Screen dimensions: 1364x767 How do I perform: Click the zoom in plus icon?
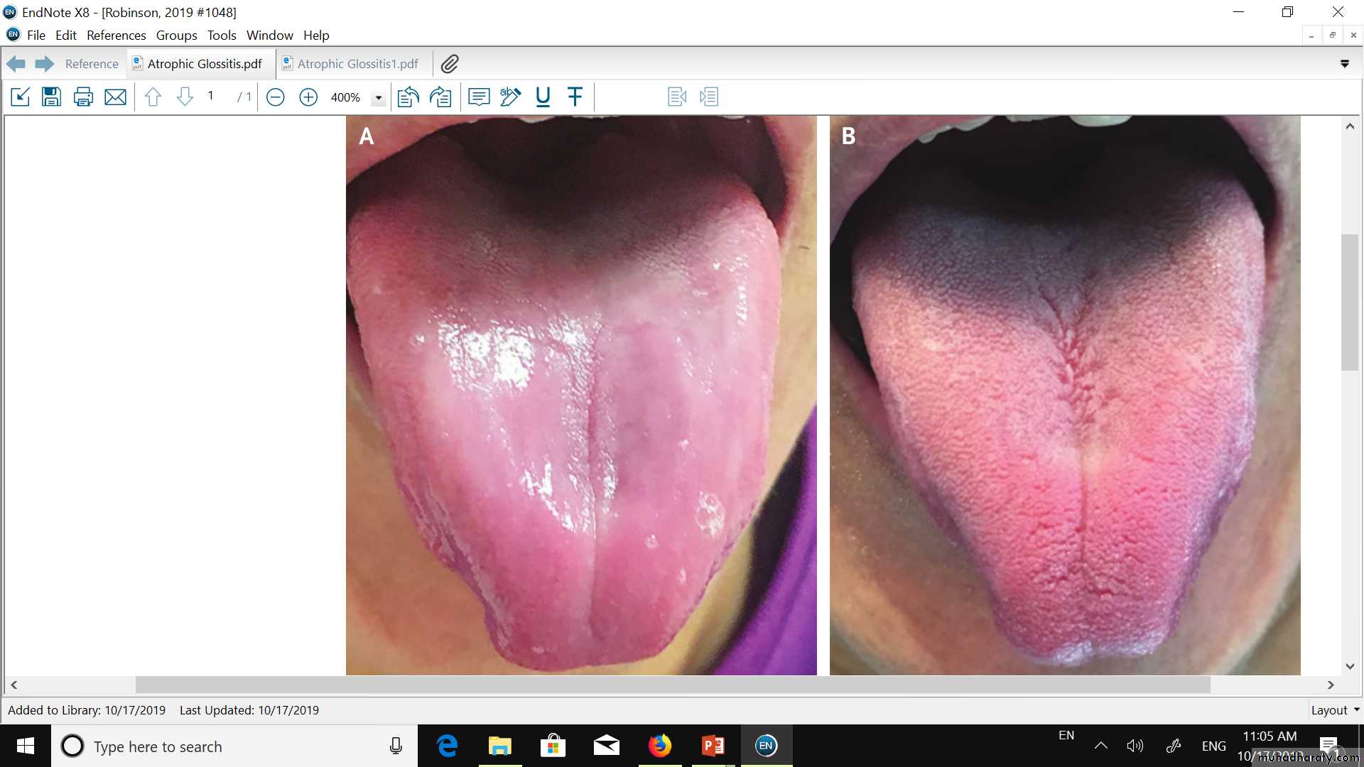[x=308, y=97]
